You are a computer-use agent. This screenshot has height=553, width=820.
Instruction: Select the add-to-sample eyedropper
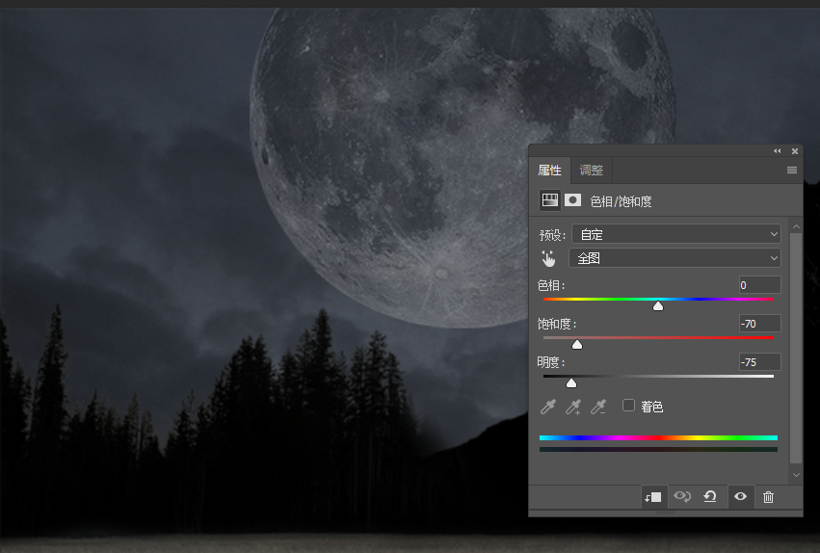tap(573, 407)
